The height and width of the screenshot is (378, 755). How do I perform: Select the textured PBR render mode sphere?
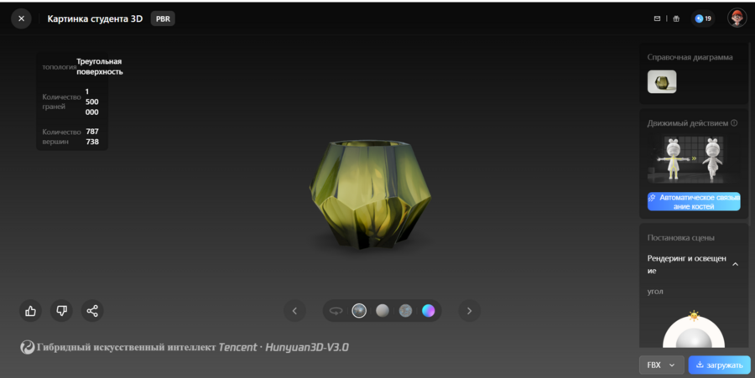point(359,311)
